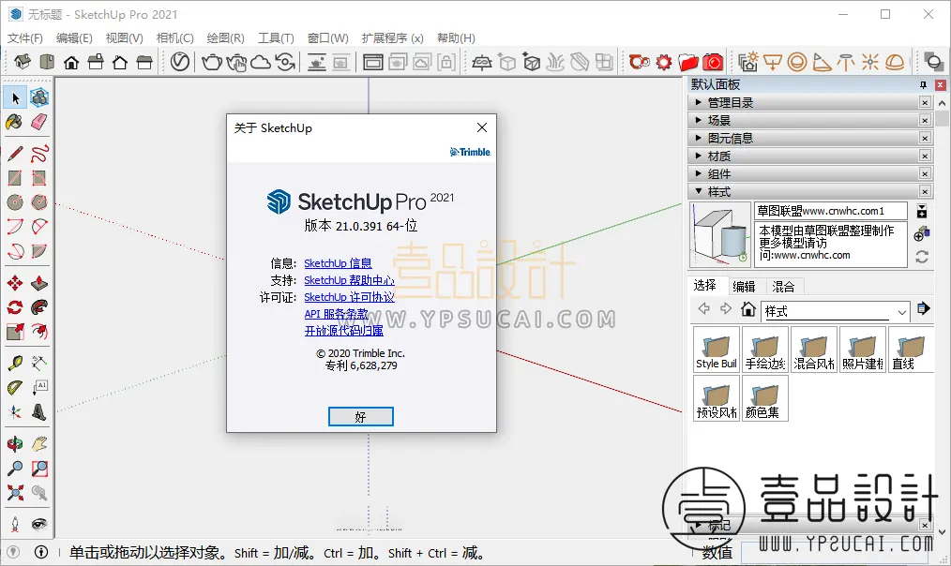Expand the 材质 panel
This screenshot has width=951, height=566.
(804, 156)
